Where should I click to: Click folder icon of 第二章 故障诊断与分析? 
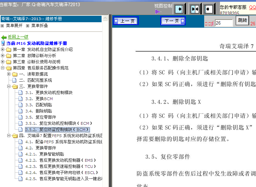(x=9, y=56)
